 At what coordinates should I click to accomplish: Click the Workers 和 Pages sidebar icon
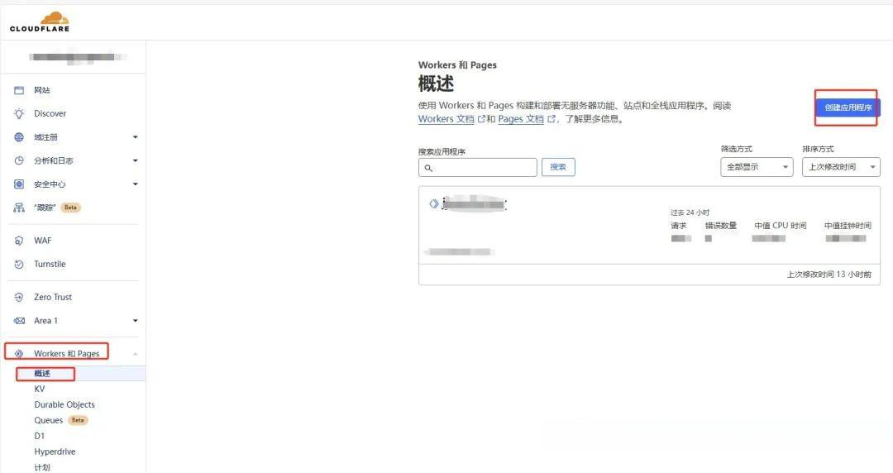tap(19, 353)
